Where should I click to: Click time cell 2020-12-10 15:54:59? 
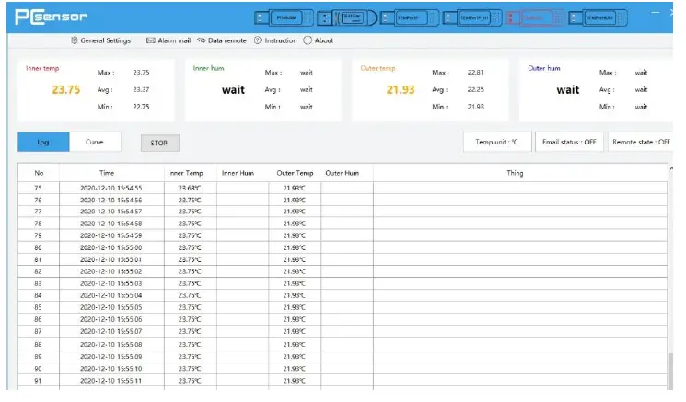(x=111, y=235)
